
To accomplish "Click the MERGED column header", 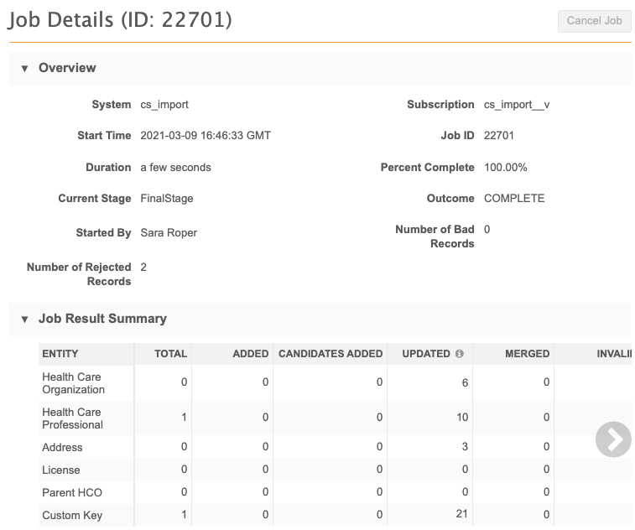I will coord(527,354).
